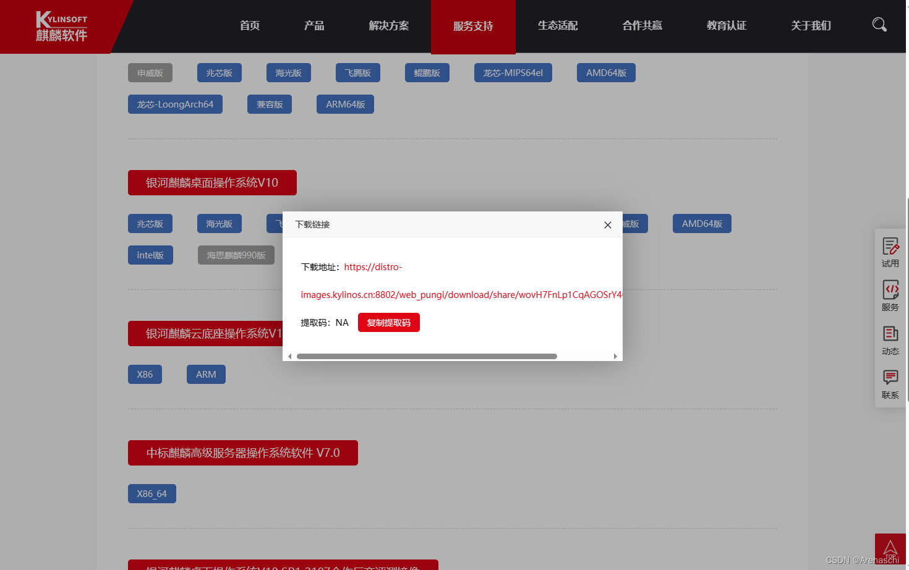909x570 pixels.
Task: Select the 服务支持 tab
Action: pos(473,26)
